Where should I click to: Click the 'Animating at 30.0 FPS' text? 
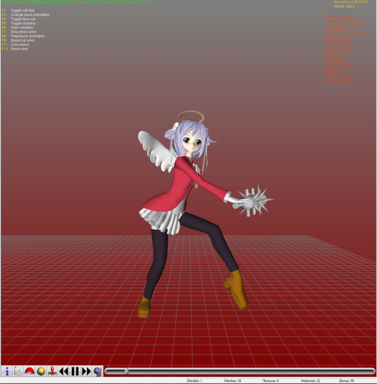[351, 2]
